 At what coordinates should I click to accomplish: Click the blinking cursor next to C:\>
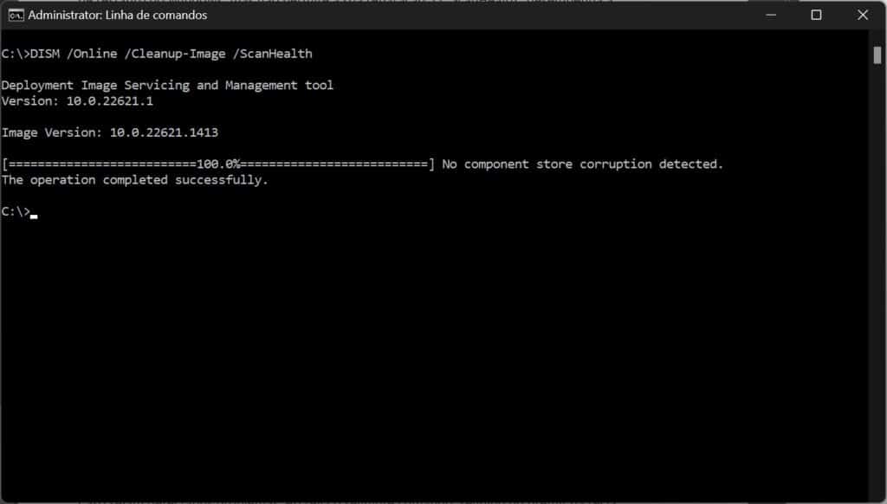pyautogui.click(x=33, y=212)
